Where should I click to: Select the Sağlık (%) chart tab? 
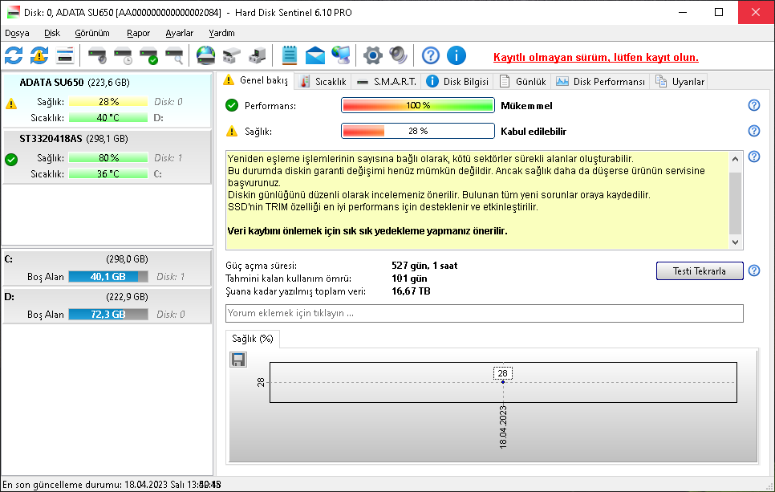[253, 339]
